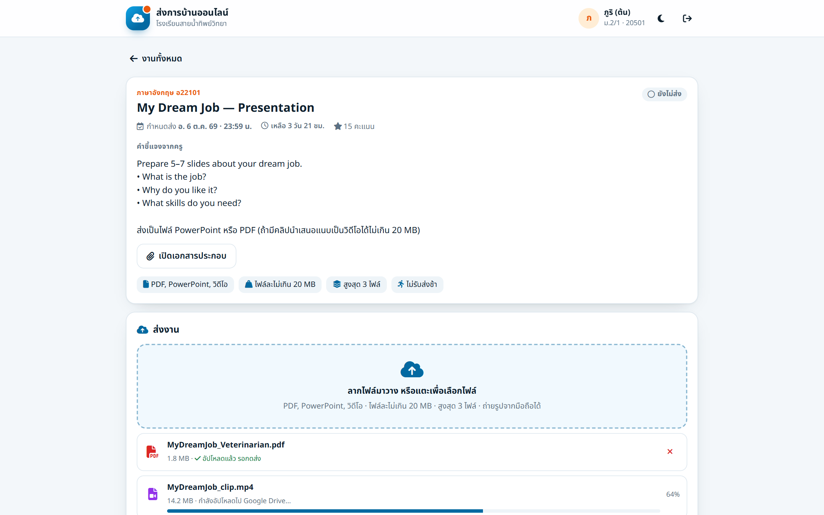Click the purple video file icon
The width and height of the screenshot is (824, 515).
tap(153, 494)
